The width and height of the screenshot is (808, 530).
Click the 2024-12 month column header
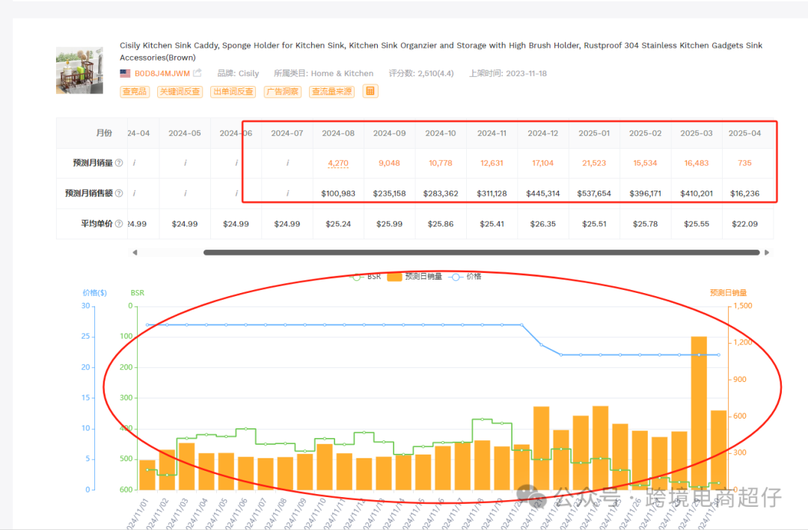click(542, 133)
